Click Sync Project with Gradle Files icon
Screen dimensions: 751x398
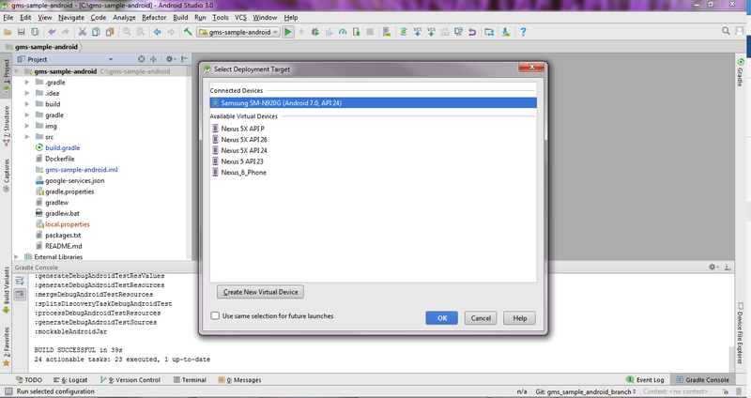point(404,32)
